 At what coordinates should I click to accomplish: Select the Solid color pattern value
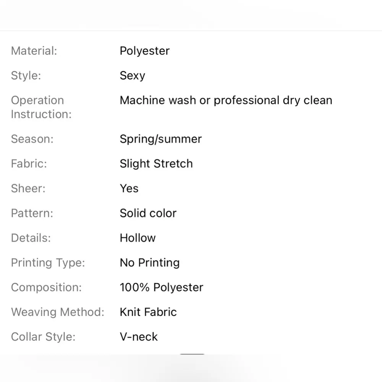148,213
